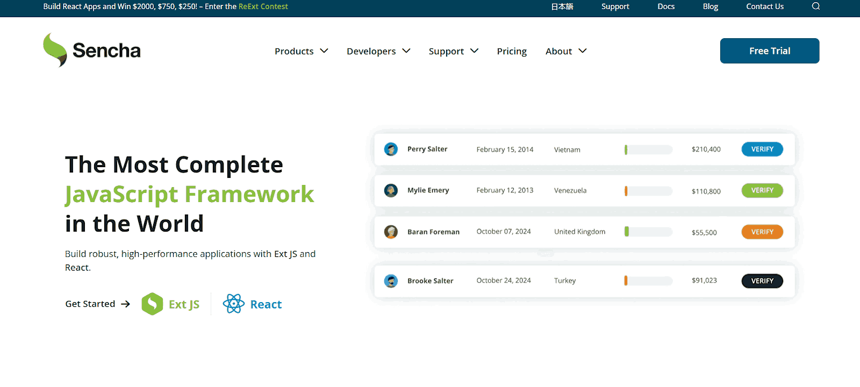Click Get Started

(x=90, y=304)
